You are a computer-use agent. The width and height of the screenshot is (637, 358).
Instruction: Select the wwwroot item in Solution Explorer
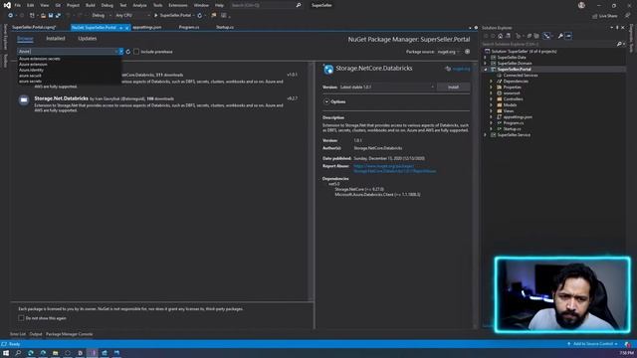[512, 92]
